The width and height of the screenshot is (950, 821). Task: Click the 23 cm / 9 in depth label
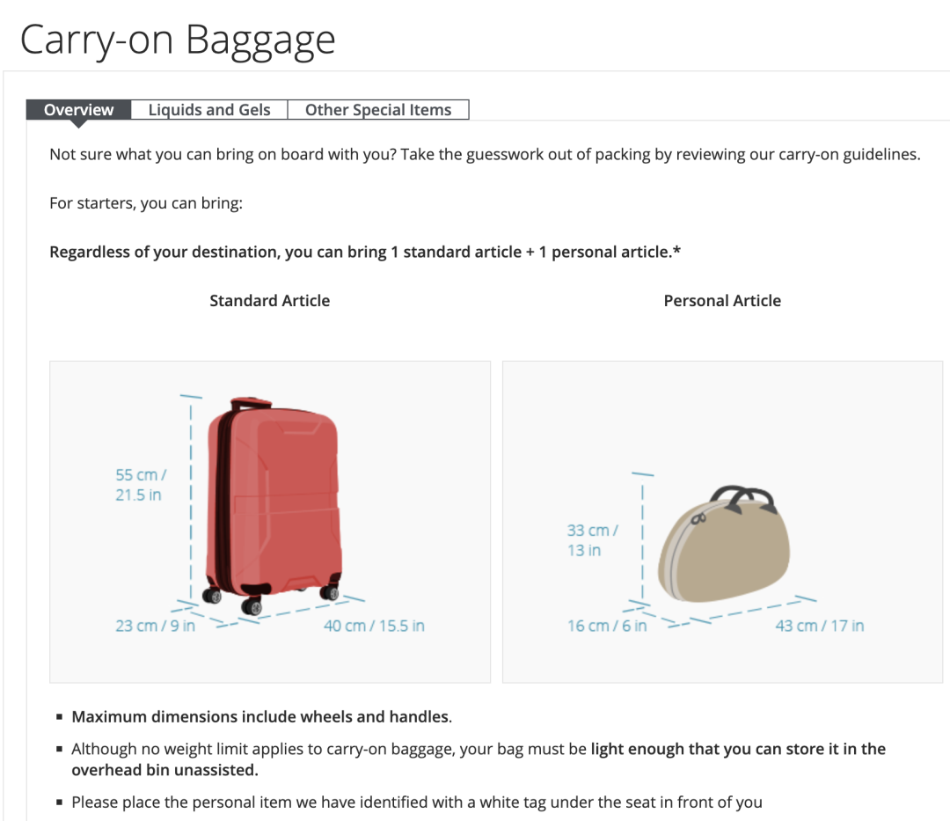click(x=155, y=626)
